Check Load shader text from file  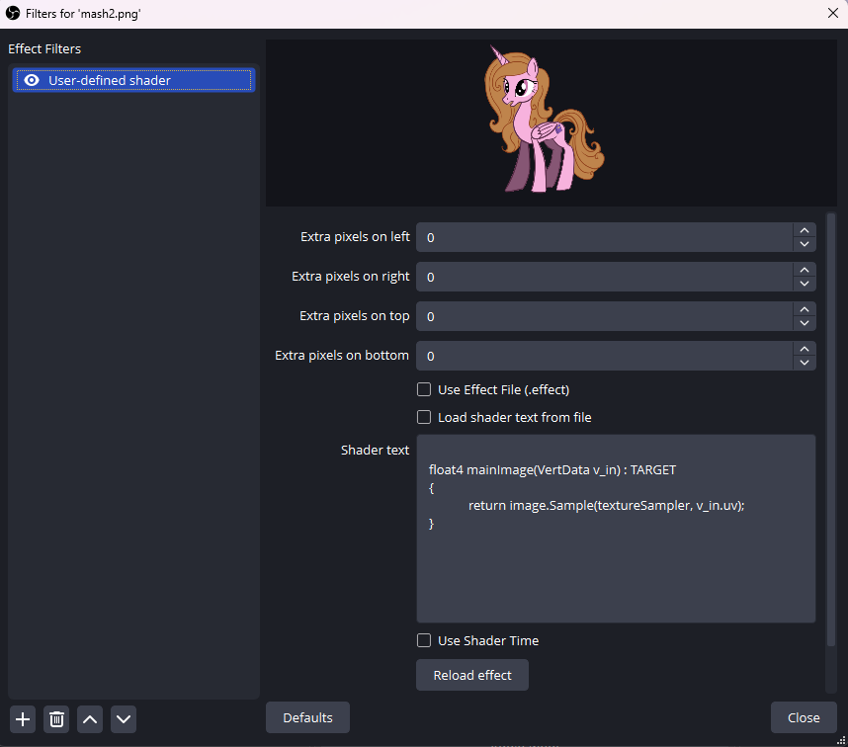click(424, 417)
